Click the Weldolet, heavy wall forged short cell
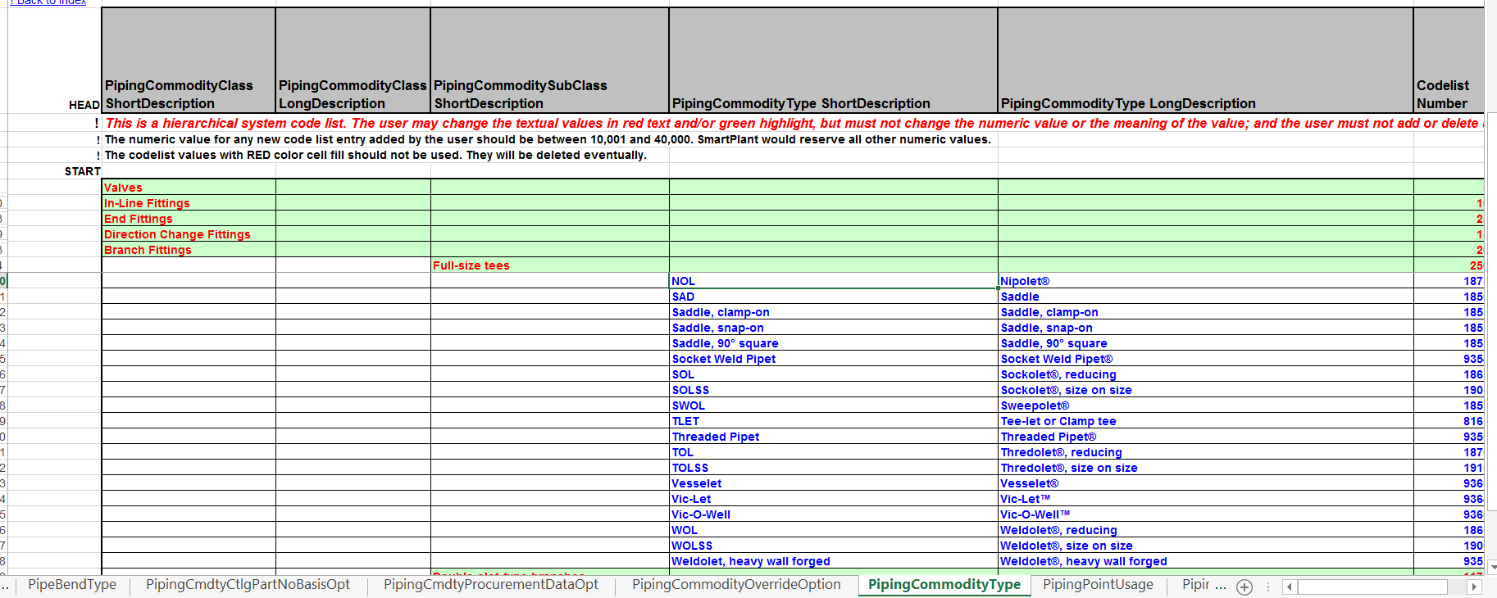1497x598 pixels. 834,561
